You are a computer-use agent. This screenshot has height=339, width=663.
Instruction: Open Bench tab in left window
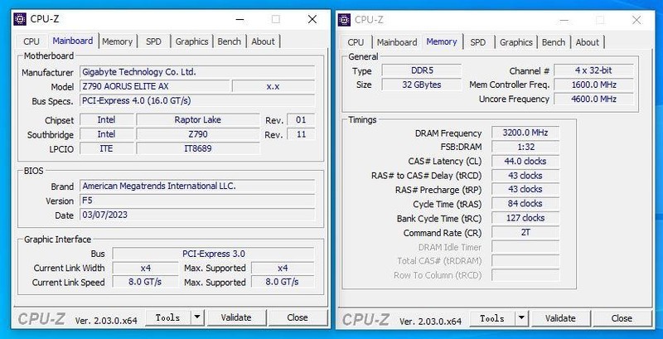click(230, 41)
